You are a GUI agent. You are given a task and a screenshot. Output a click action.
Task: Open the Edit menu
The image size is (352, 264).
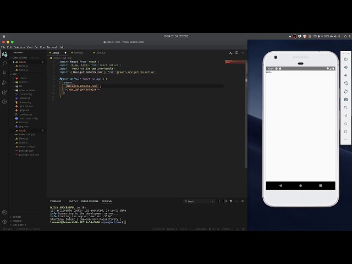(9, 47)
